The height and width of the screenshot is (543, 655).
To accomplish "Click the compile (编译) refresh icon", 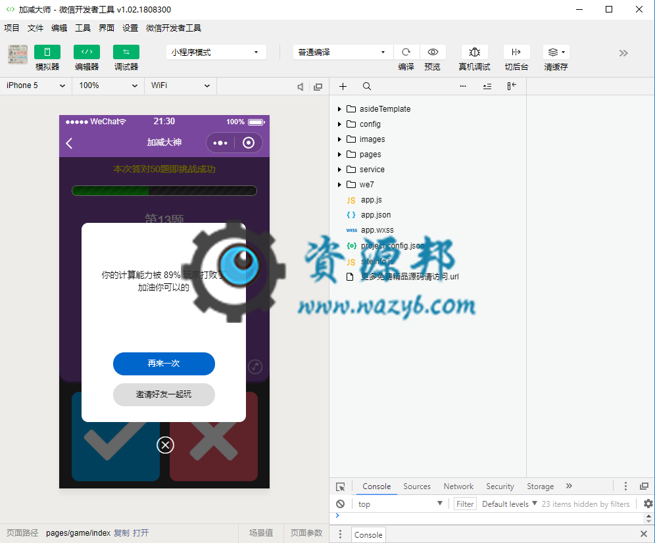I will point(406,52).
